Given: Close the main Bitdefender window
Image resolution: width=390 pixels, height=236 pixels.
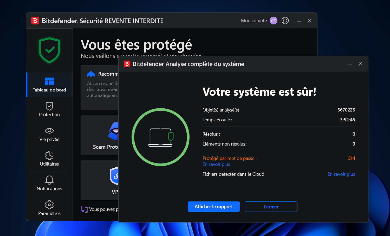Looking at the screenshot, I should pyautogui.click(x=309, y=21).
